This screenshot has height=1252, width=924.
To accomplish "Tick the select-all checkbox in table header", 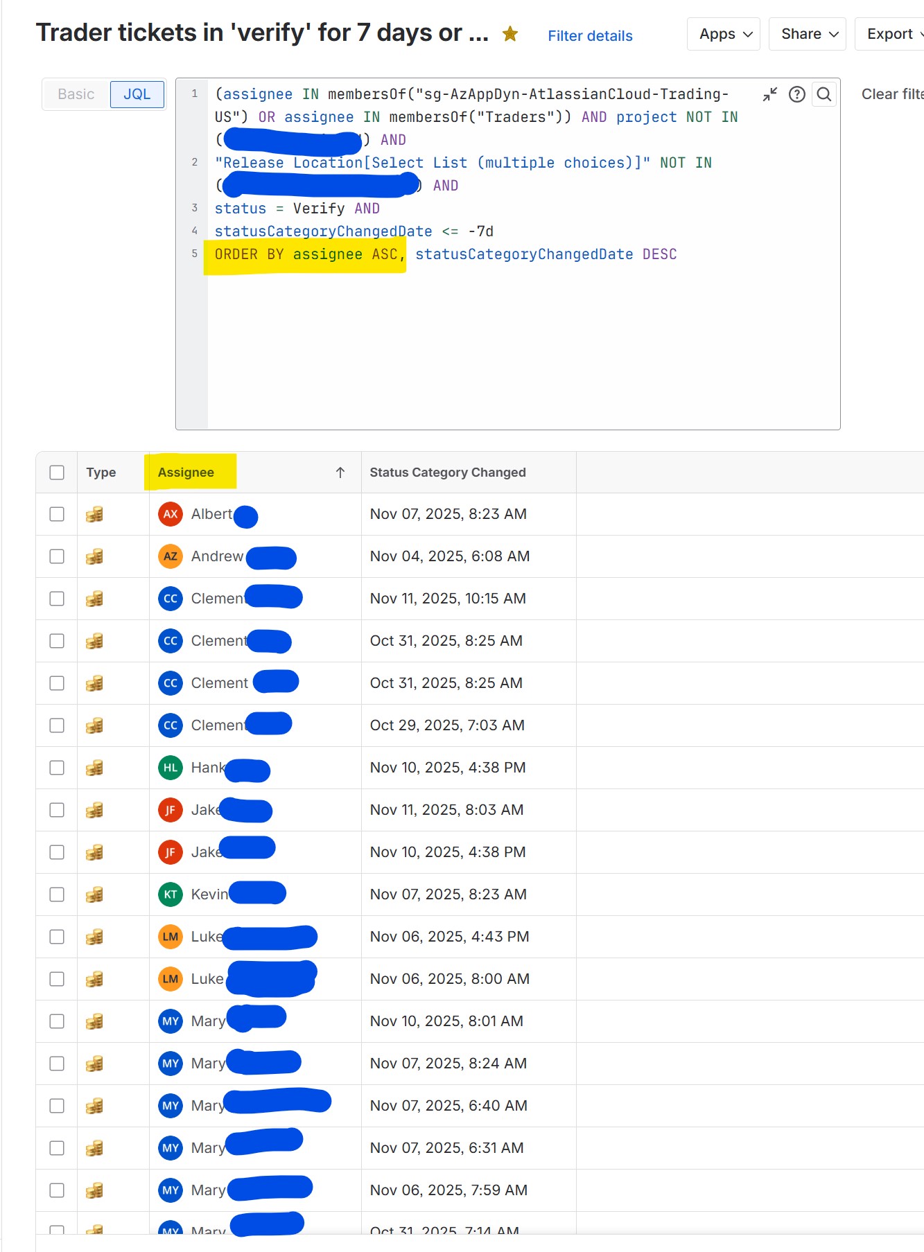I will tap(57, 473).
